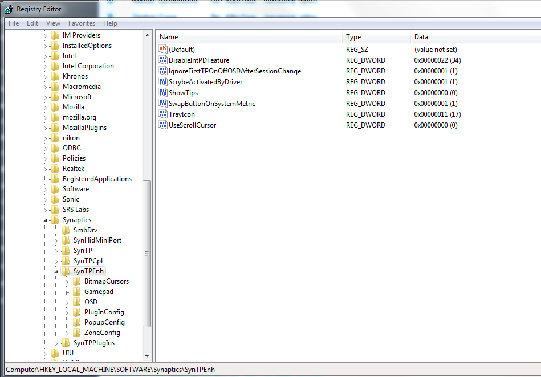Expand the Intel Corporation key
This screenshot has width=541, height=377.
coord(45,67)
